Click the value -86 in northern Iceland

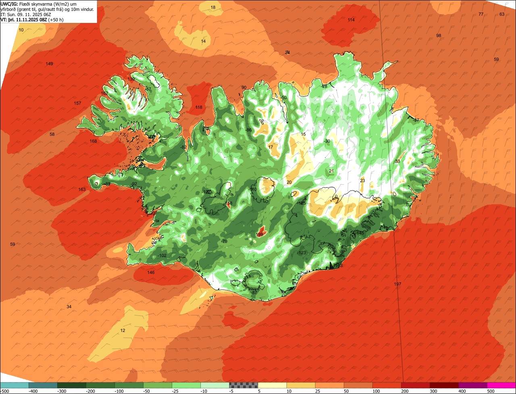pyautogui.click(x=248, y=130)
